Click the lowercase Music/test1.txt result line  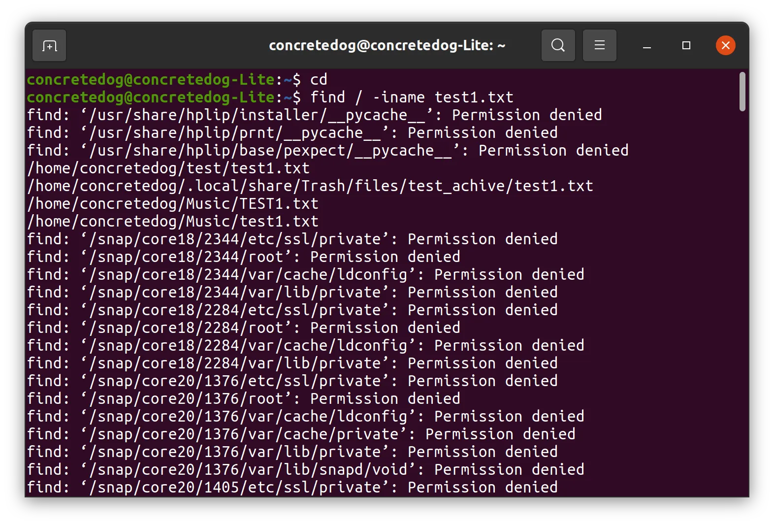(173, 221)
